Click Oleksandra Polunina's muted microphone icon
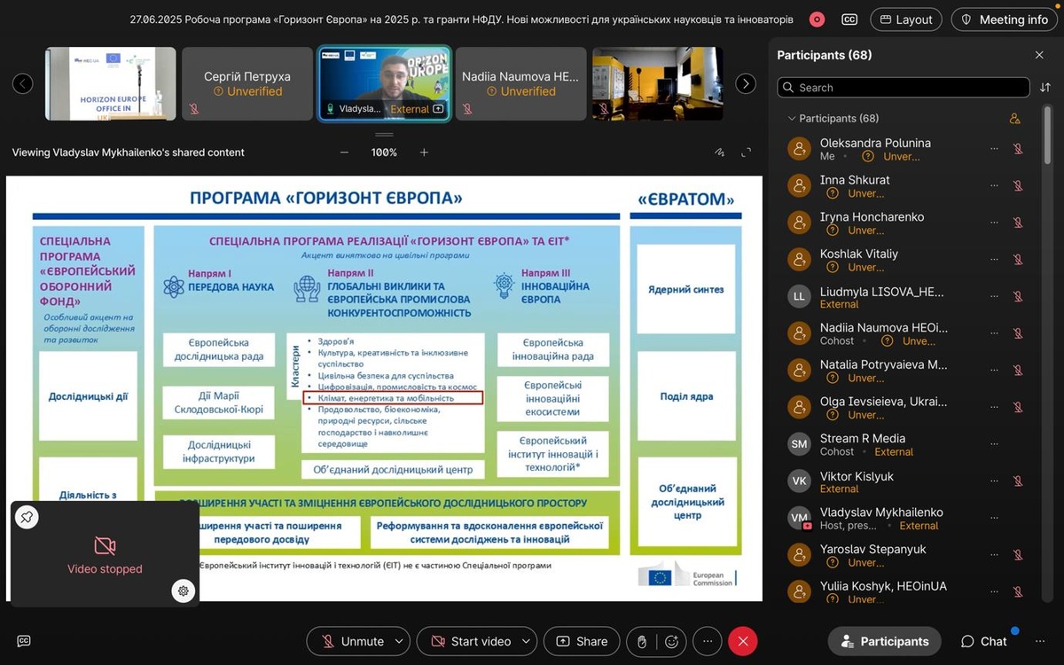This screenshot has height=665, width=1064. (x=1018, y=149)
